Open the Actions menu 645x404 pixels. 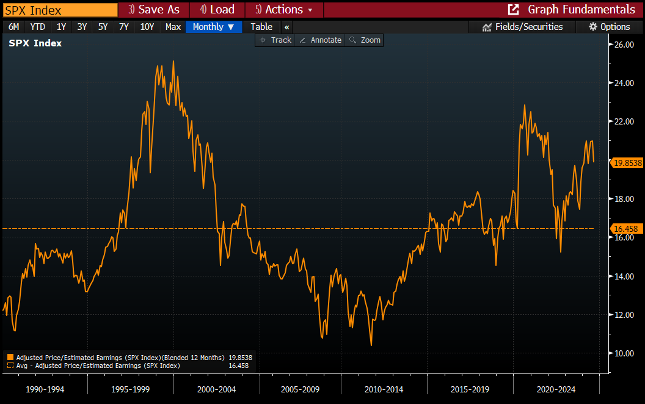284,9
